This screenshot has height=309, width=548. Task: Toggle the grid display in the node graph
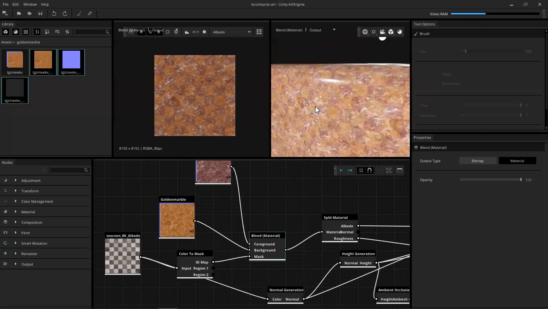click(361, 170)
